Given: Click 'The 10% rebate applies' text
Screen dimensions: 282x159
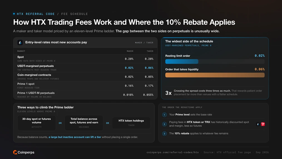Looking at the screenshot, I should click(199, 134).
